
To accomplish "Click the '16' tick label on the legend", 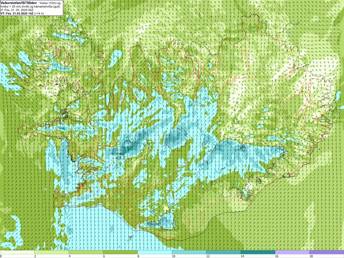I will tap(277, 256).
